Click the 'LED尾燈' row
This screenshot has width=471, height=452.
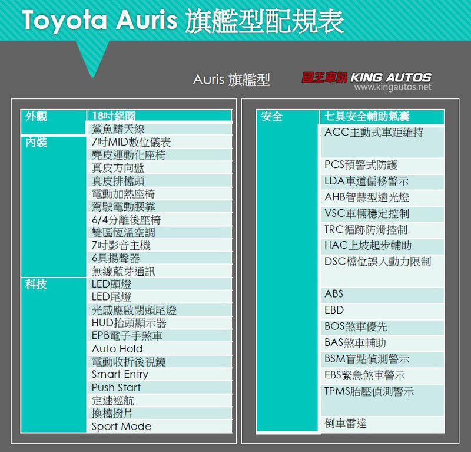tap(159, 297)
